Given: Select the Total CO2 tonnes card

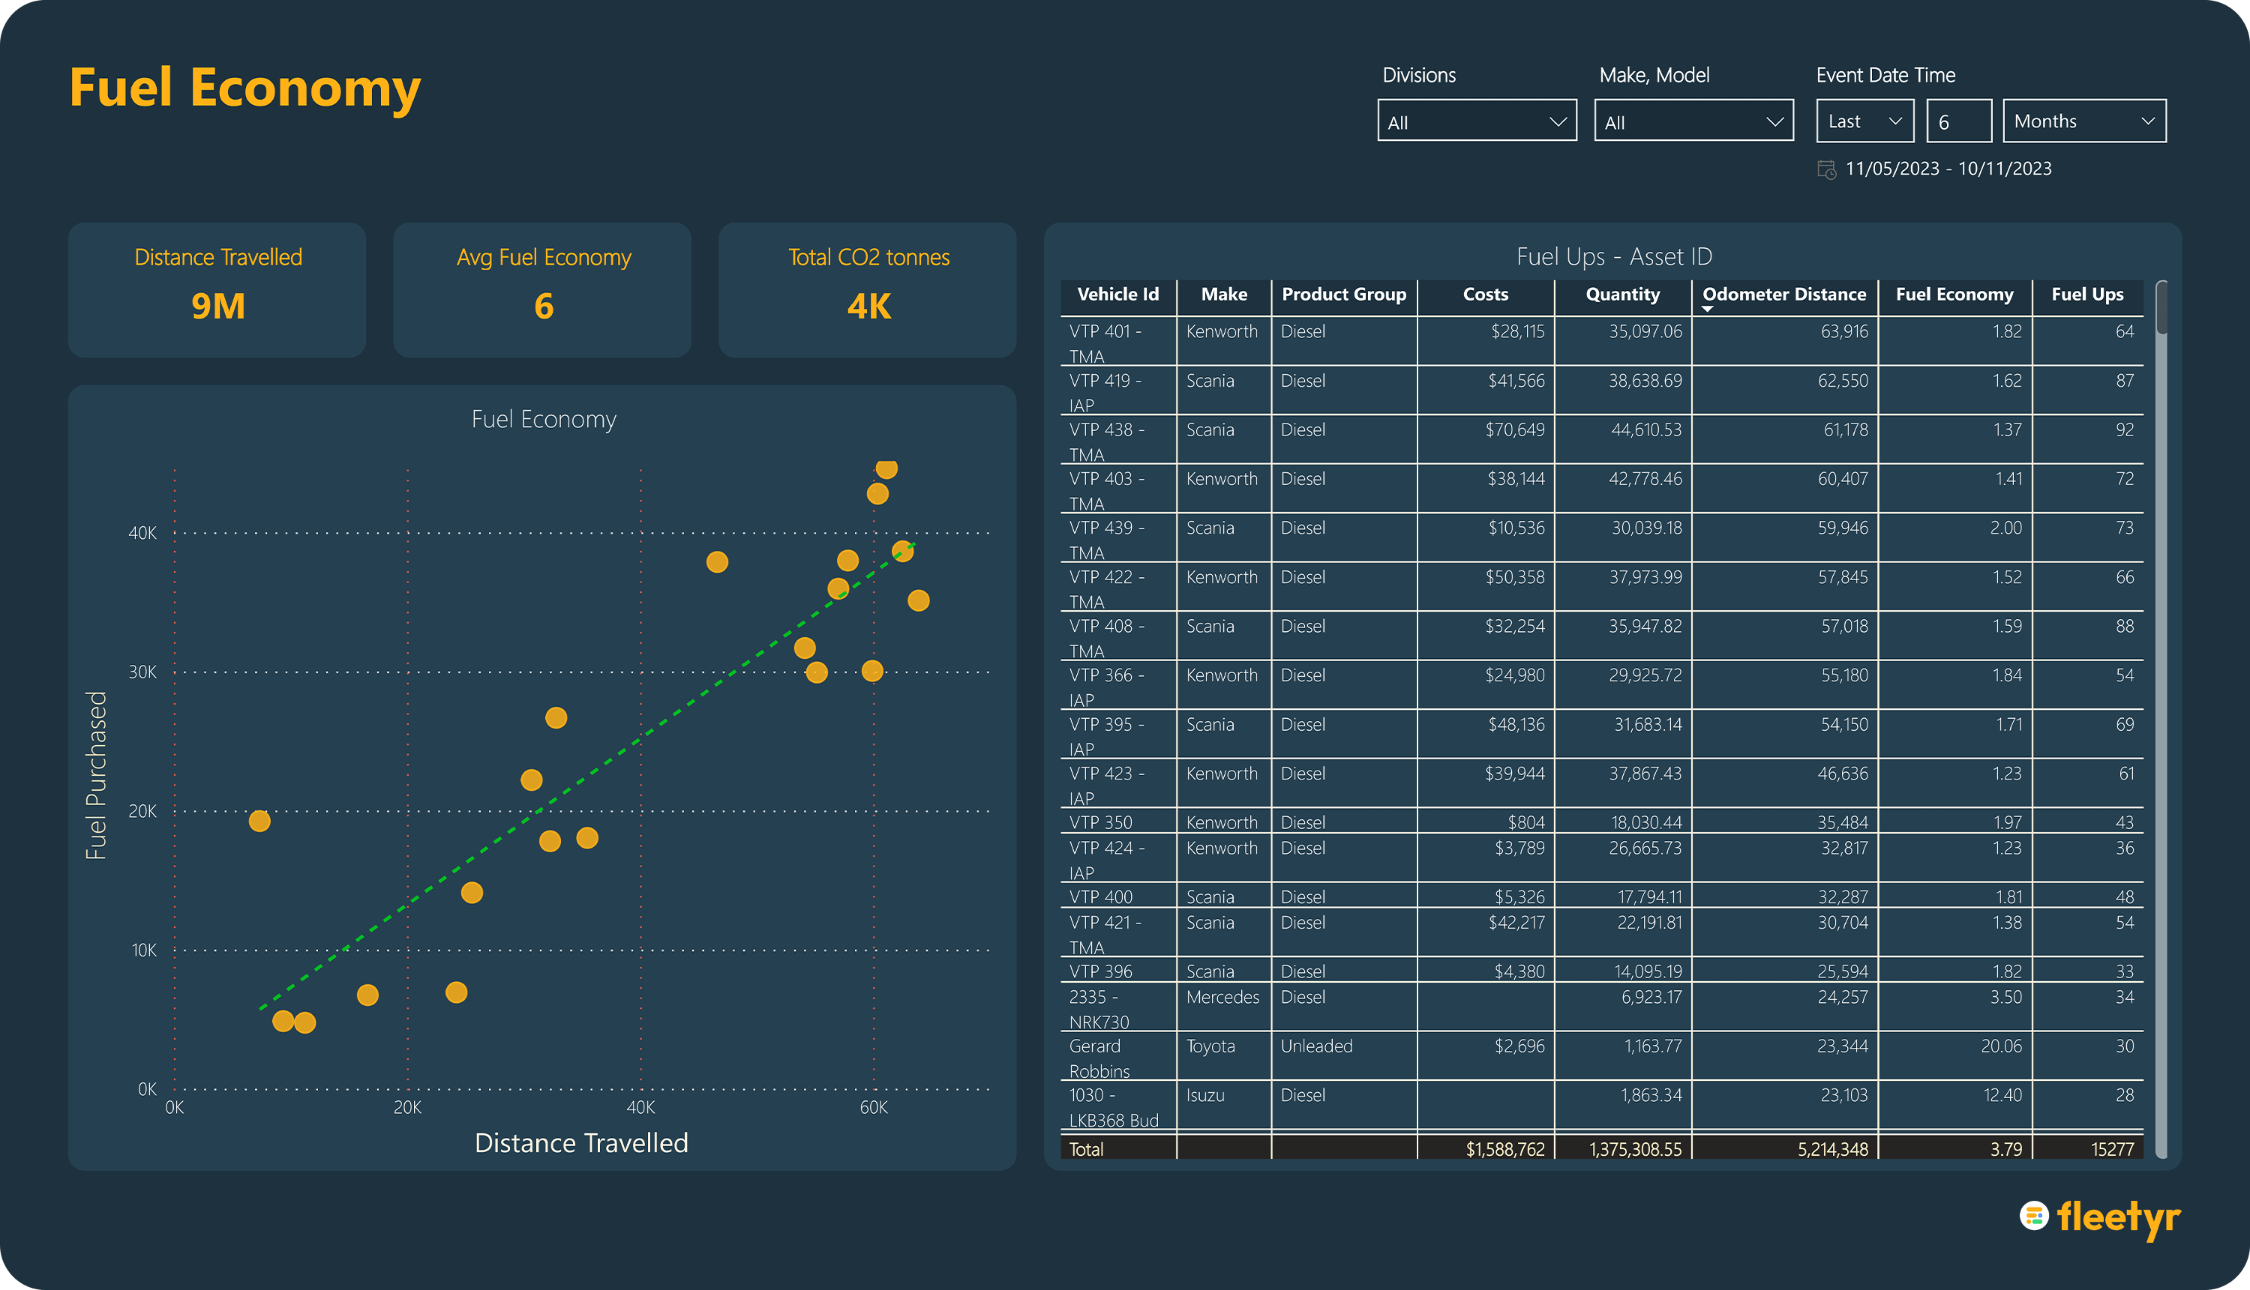Looking at the screenshot, I should [868, 290].
